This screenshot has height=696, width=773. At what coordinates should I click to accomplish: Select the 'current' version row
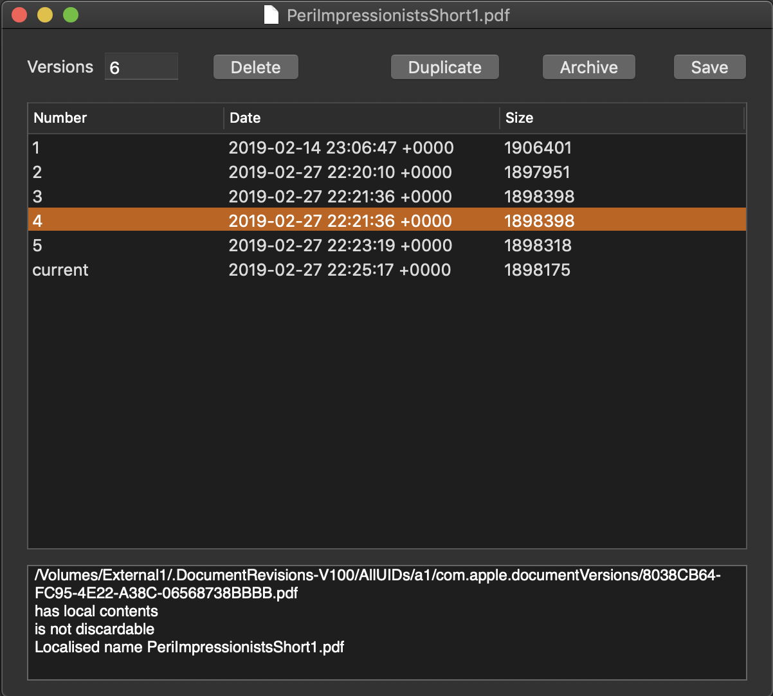[387, 270]
